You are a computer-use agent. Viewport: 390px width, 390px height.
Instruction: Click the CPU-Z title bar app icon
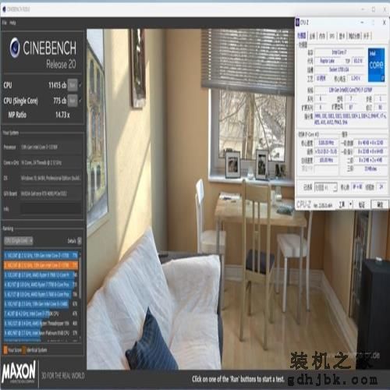pos(297,23)
